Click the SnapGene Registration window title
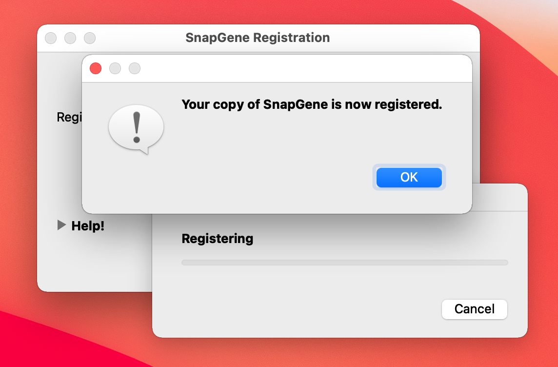Image resolution: width=558 pixels, height=367 pixels. tap(258, 38)
